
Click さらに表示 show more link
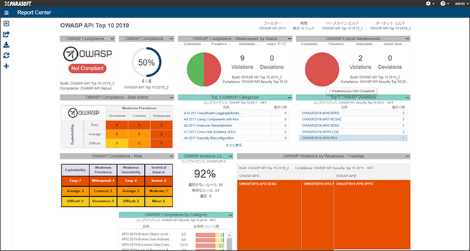(x=235, y=145)
